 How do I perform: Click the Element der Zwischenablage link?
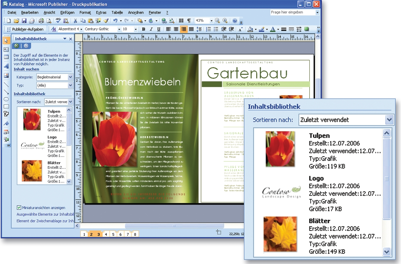(x=45, y=221)
